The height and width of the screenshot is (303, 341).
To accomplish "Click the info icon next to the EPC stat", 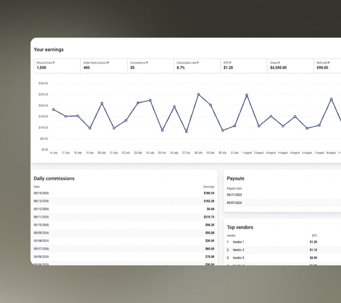I will tap(230, 62).
